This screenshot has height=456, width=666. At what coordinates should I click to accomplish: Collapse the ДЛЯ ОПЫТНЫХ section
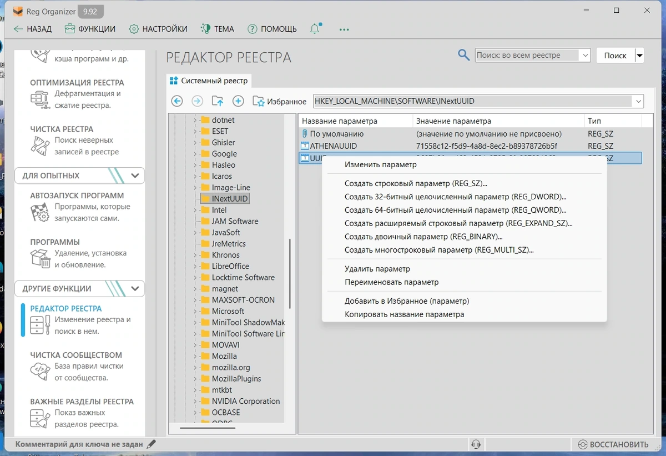coord(135,176)
